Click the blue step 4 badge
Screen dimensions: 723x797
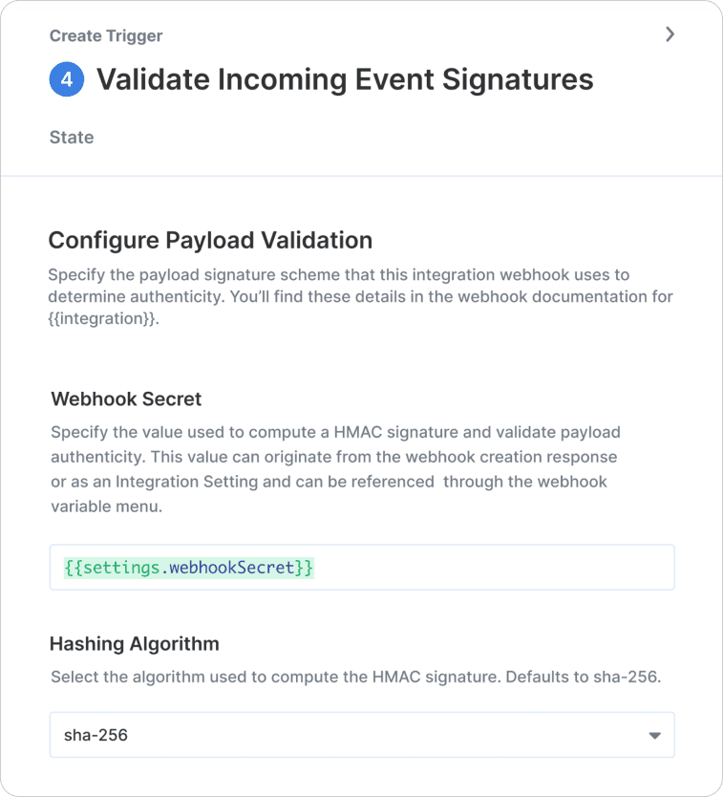click(x=67, y=79)
